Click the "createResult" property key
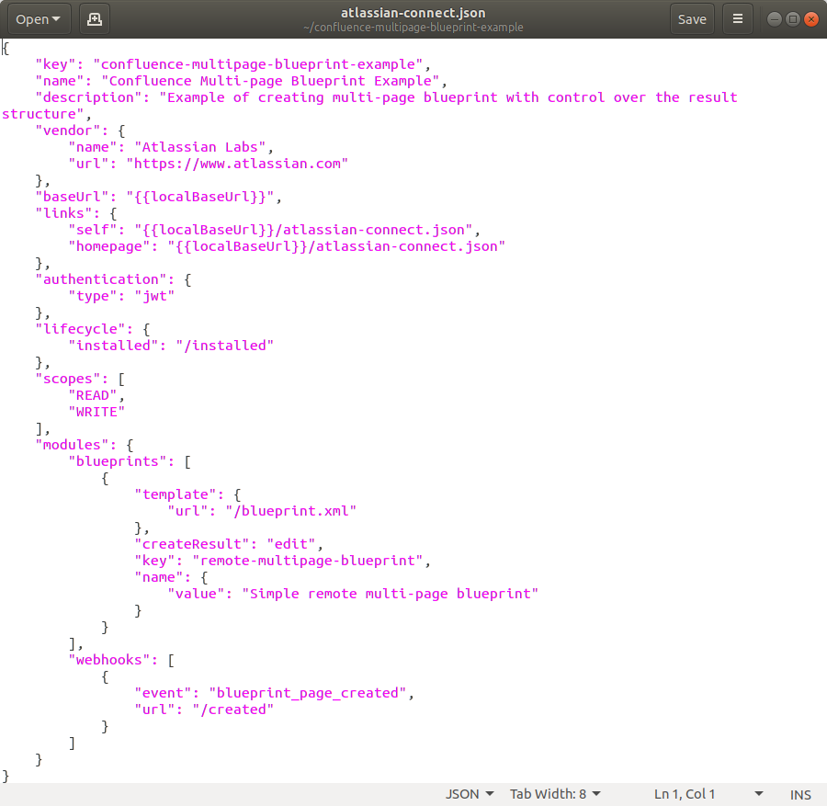Image resolution: width=827 pixels, height=806 pixels. click(191, 544)
